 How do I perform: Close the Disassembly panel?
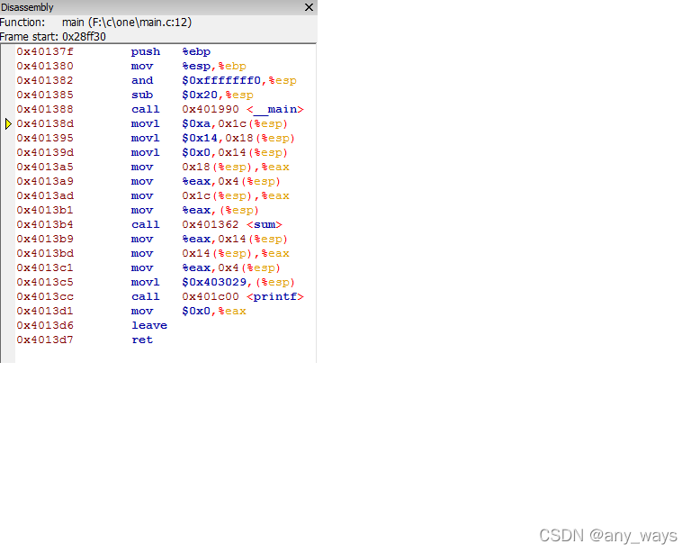(x=309, y=7)
